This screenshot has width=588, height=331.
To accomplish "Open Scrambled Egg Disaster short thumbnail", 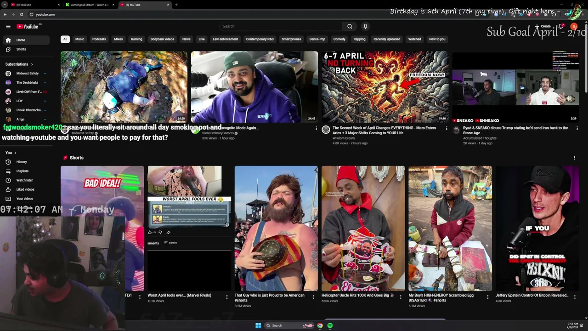I will [x=450, y=228].
